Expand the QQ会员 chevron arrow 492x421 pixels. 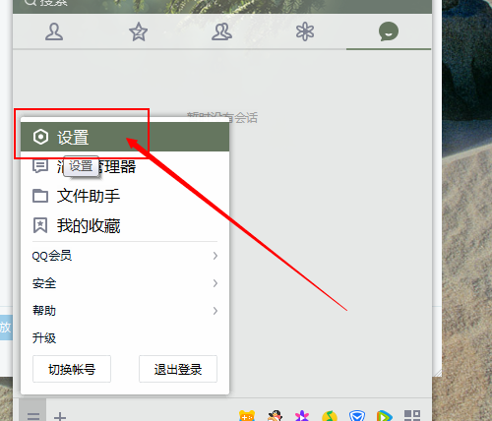click(x=215, y=256)
